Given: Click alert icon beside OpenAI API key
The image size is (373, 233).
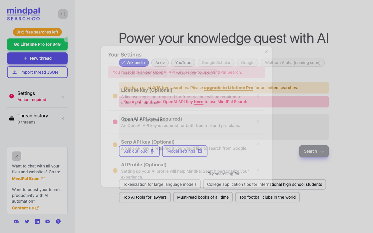Looking at the screenshot, I should point(115,122).
